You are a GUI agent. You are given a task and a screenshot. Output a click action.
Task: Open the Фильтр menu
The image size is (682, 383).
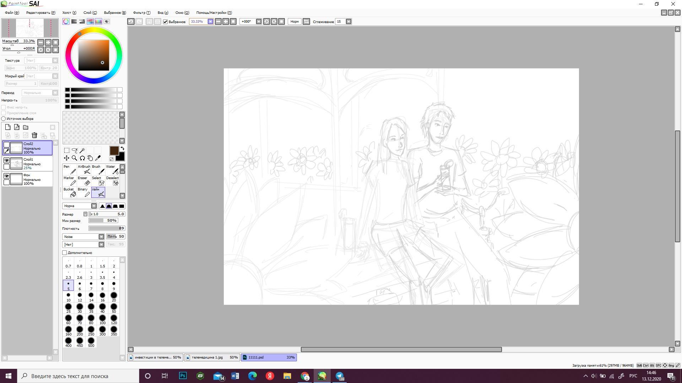tap(141, 13)
